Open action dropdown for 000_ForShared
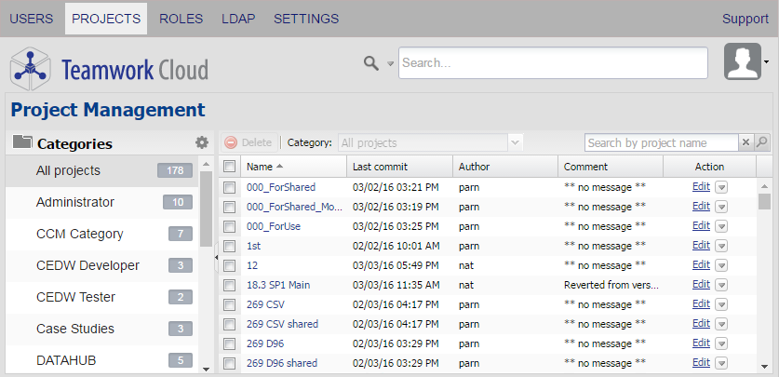Image resolution: width=779 pixels, height=377 pixels. (x=721, y=187)
